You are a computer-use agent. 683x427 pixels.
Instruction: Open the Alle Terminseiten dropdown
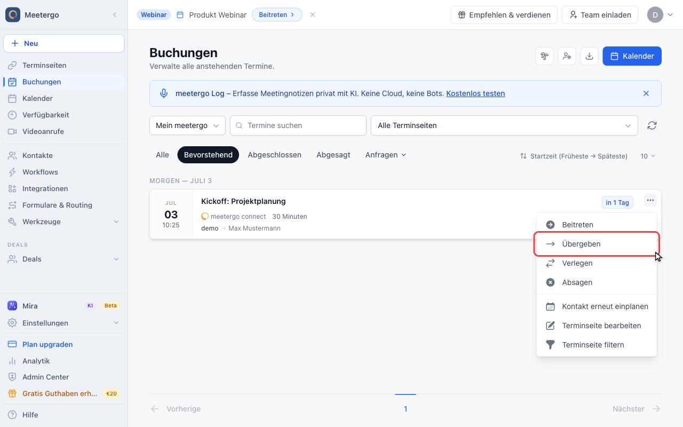click(504, 125)
